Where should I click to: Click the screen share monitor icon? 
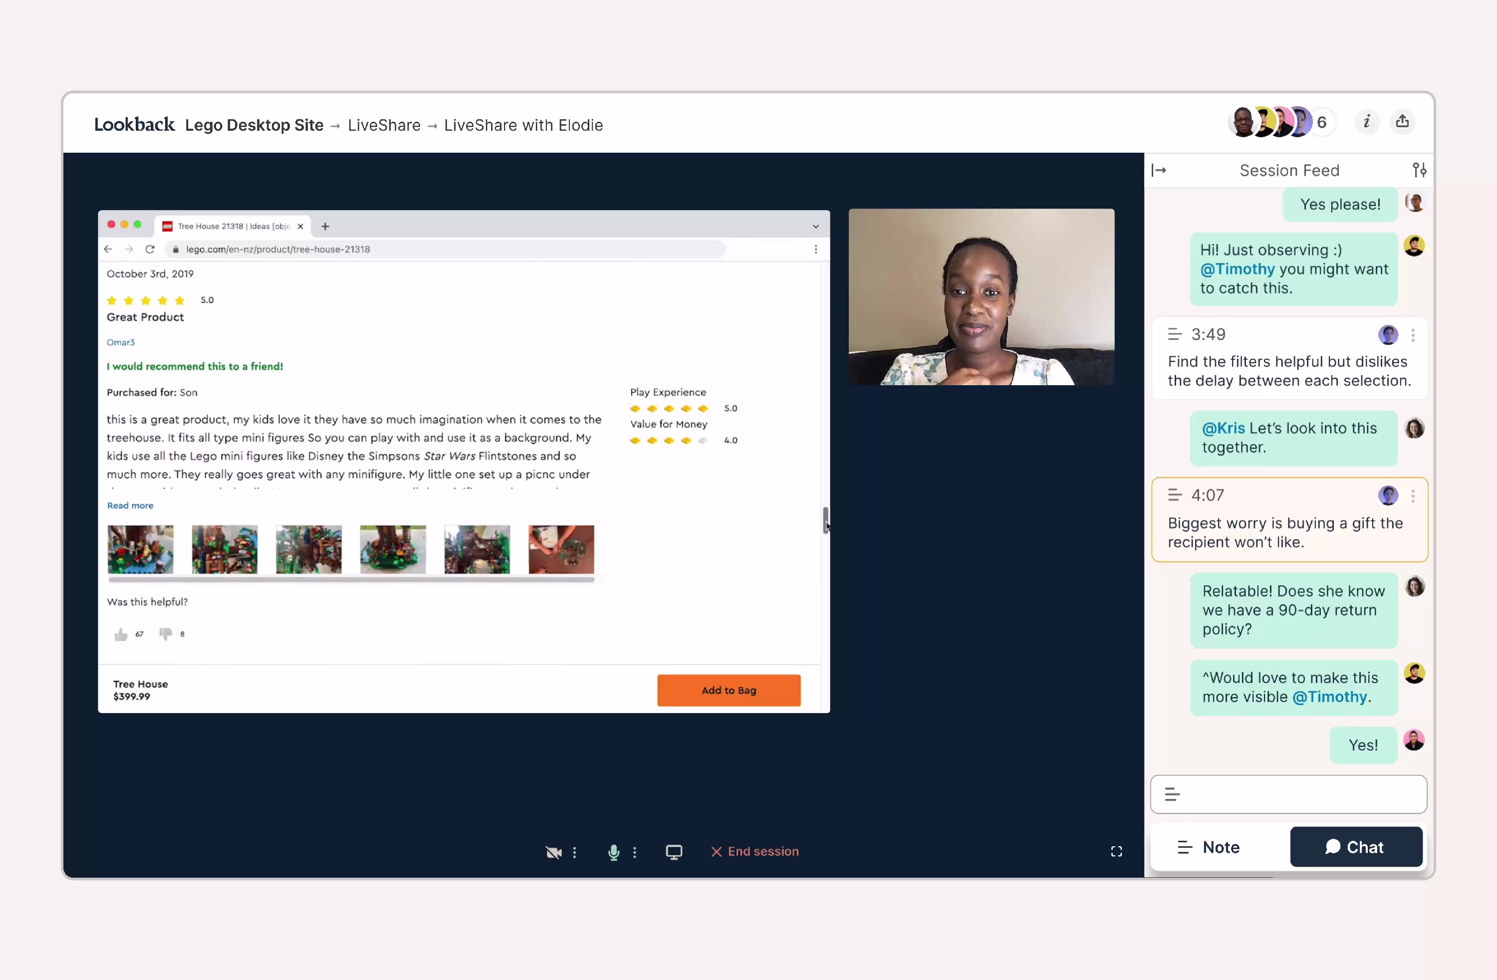674,852
